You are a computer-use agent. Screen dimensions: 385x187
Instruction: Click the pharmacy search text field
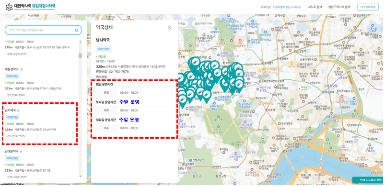43,30
